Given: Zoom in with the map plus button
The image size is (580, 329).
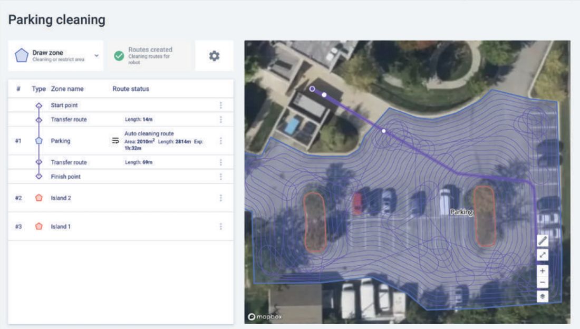Looking at the screenshot, I should [542, 271].
